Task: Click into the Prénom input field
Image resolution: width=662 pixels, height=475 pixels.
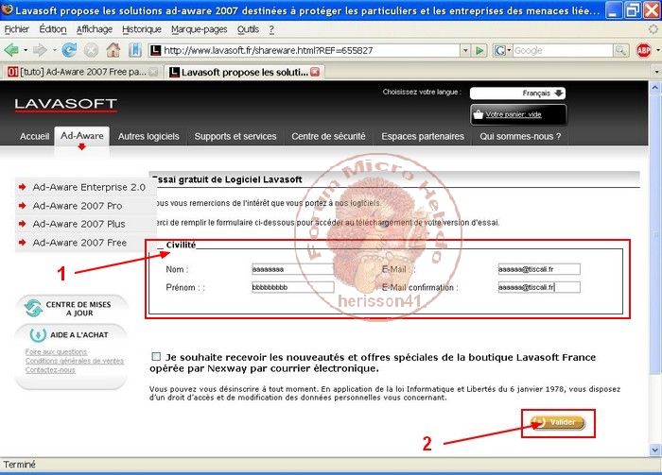Action: (292, 287)
